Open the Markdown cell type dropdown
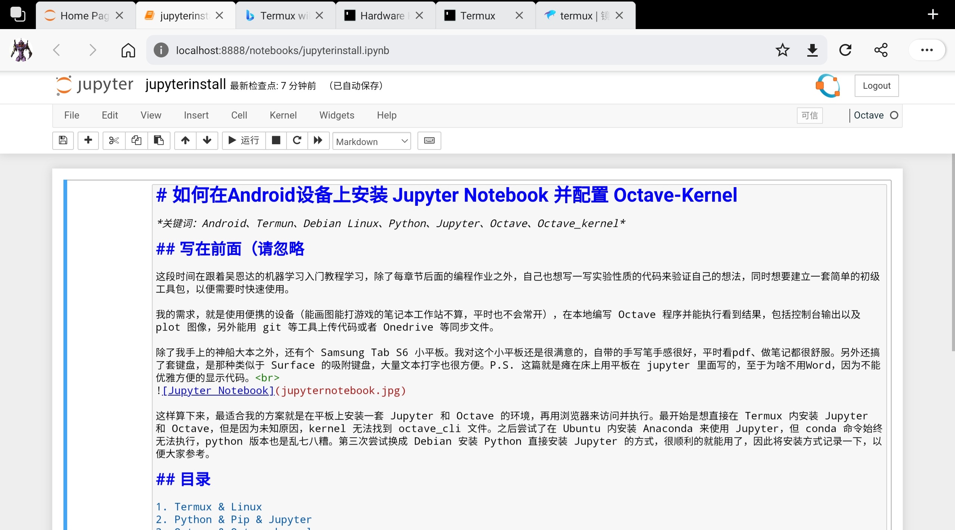This screenshot has height=530, width=955. pyautogui.click(x=371, y=141)
